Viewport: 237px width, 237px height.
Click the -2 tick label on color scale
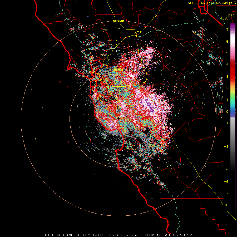226,135
